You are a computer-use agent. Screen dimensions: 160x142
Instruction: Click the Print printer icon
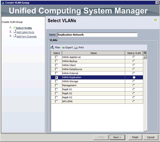click(76, 48)
